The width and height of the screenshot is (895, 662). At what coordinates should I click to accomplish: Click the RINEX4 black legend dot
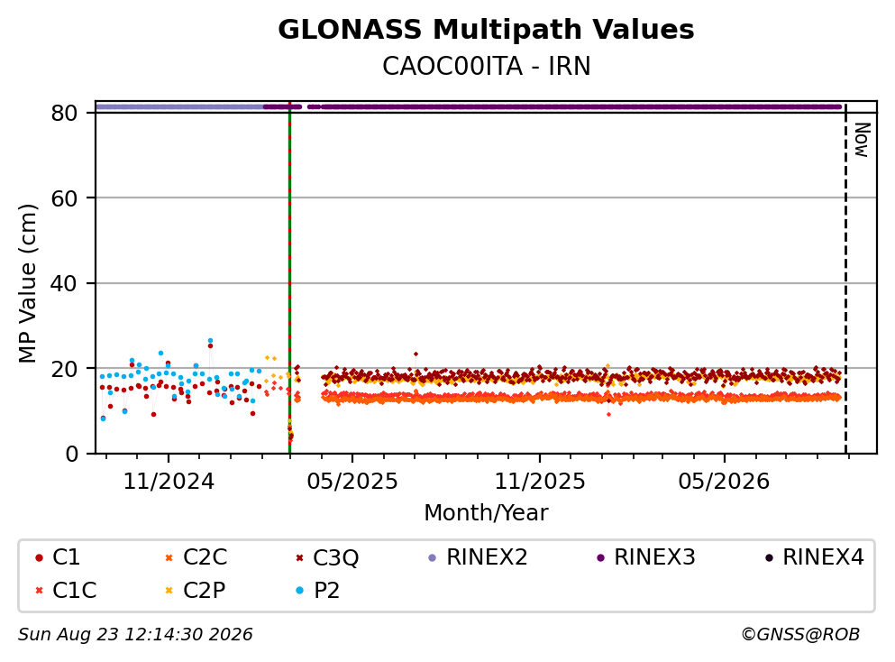(x=768, y=557)
